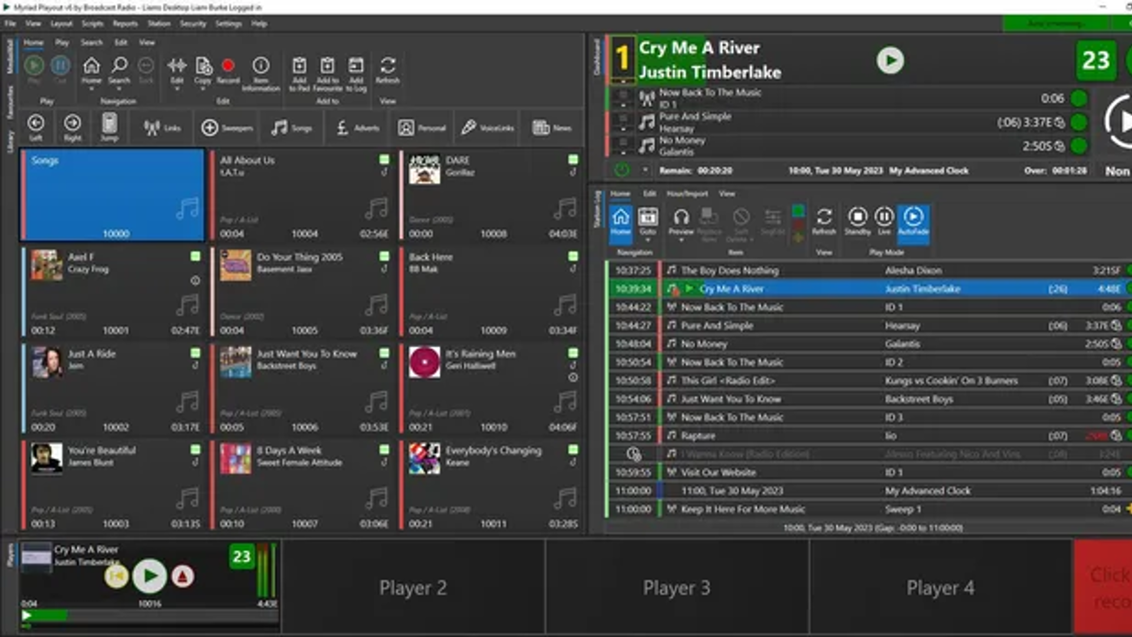
Task: Refresh the station log
Action: [824, 221]
